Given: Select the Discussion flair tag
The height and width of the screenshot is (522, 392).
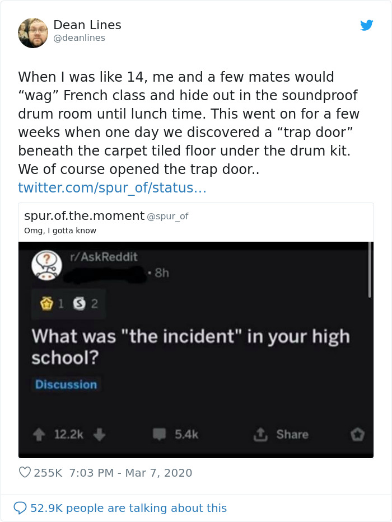Looking at the screenshot, I should point(67,384).
